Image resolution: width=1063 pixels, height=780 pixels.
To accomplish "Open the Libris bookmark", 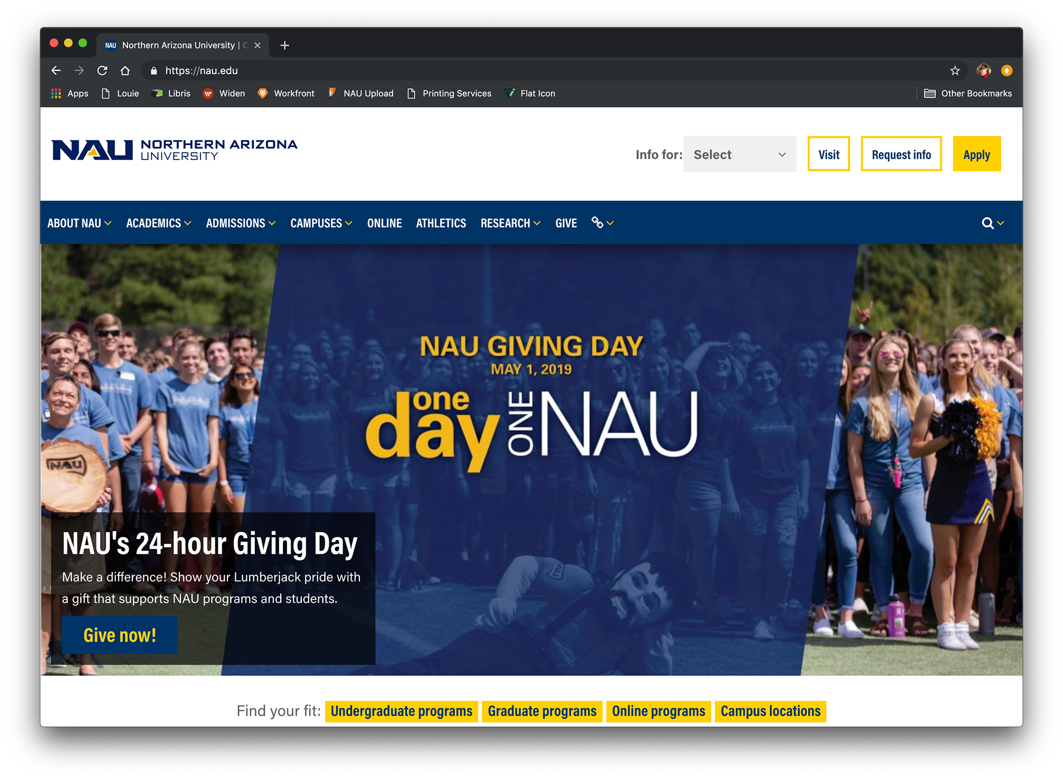I will 171,94.
